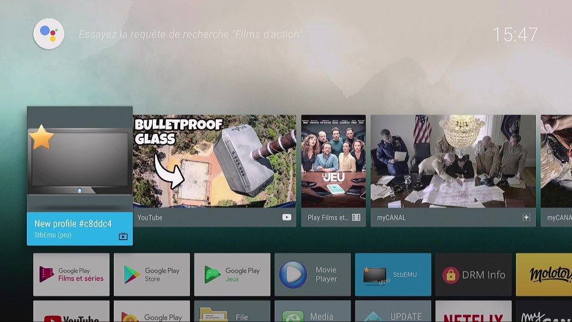
Task: Launch Google Play Films et séries app
Action: tap(71, 275)
